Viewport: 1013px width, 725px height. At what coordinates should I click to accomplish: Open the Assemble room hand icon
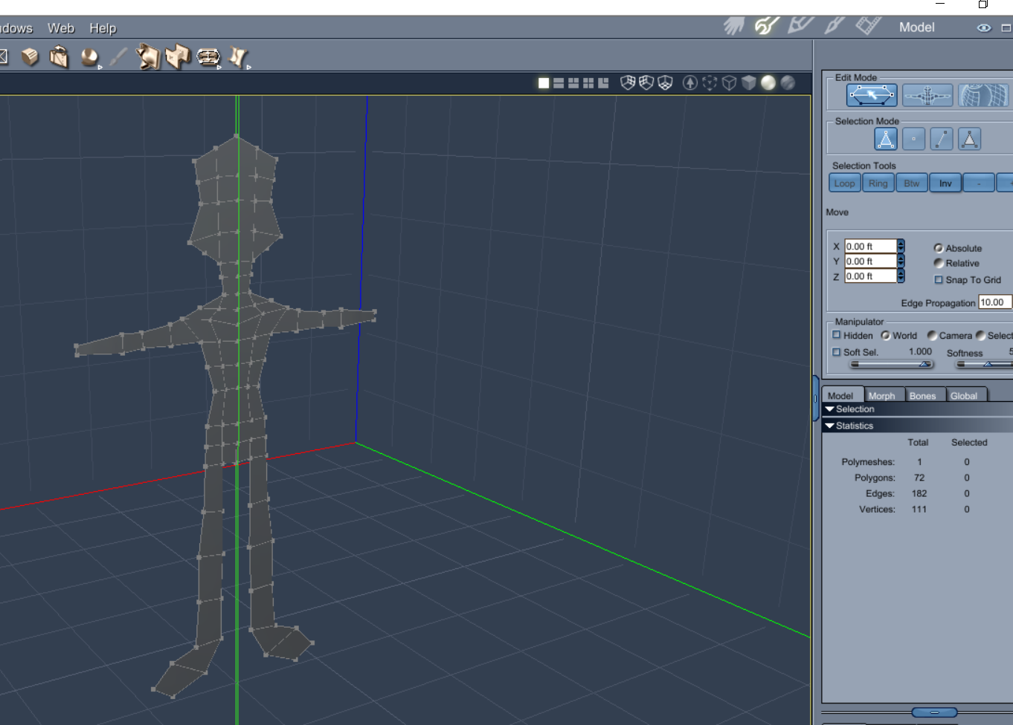click(734, 27)
